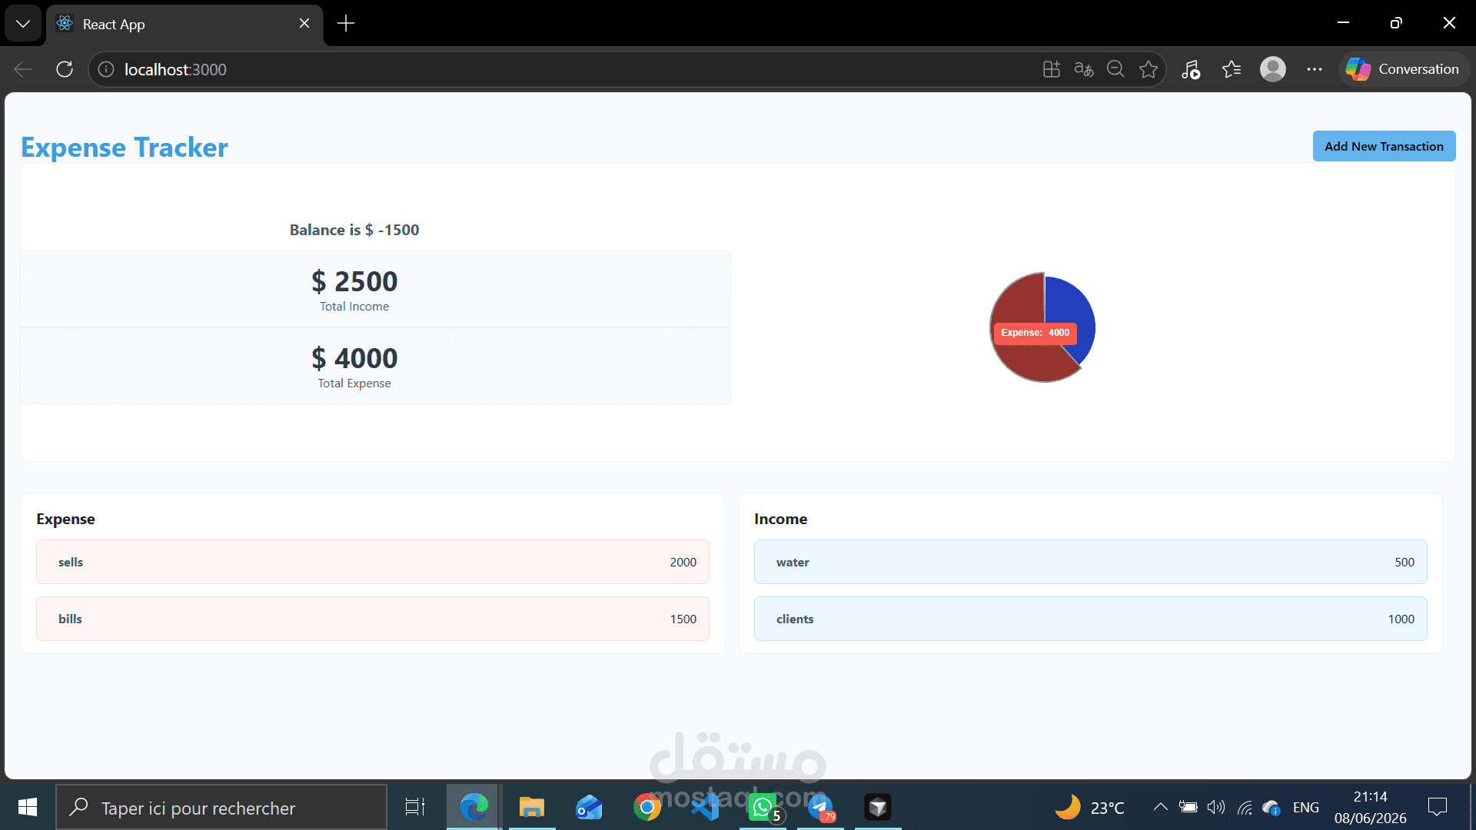Select the clients income row
Screen dimensions: 1476x830
pyautogui.click(x=1091, y=619)
